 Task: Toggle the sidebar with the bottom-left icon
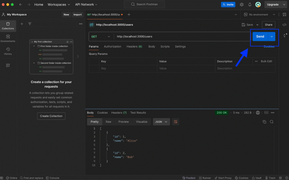[2, 178]
